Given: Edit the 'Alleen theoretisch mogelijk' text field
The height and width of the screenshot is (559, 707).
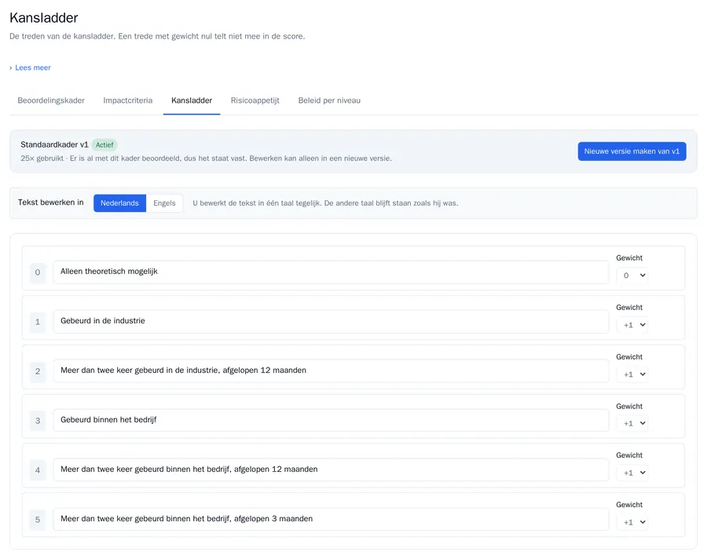Looking at the screenshot, I should [x=331, y=272].
